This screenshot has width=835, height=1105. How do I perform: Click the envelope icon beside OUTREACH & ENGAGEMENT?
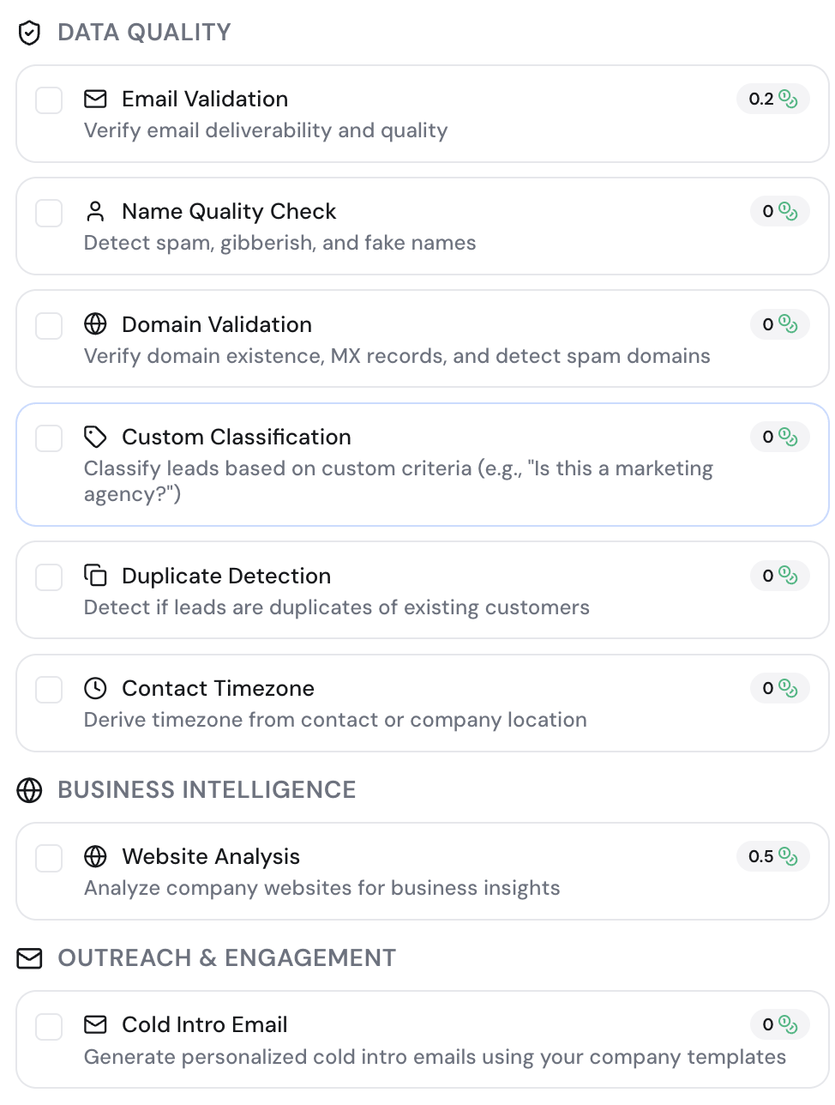[x=29, y=958]
